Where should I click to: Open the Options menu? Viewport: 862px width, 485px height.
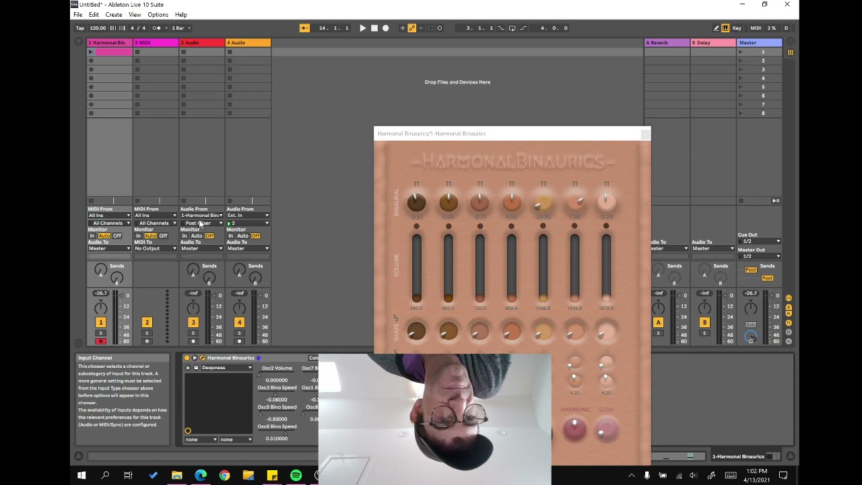(158, 15)
